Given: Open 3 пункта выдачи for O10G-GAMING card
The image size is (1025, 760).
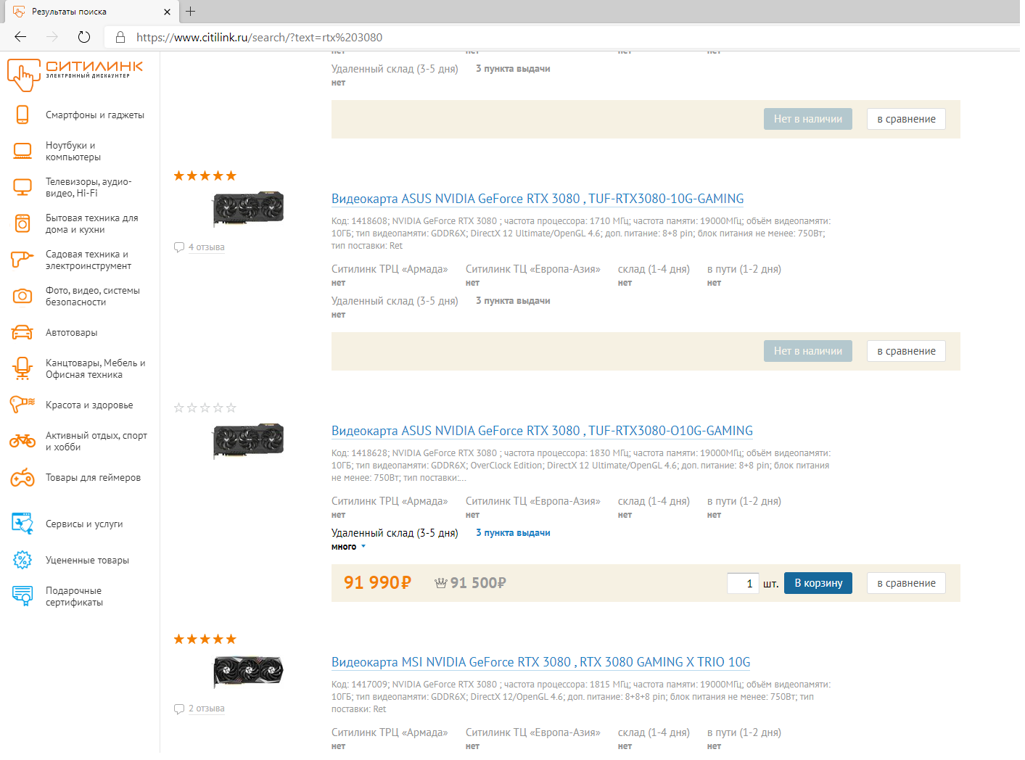Looking at the screenshot, I should pos(513,533).
